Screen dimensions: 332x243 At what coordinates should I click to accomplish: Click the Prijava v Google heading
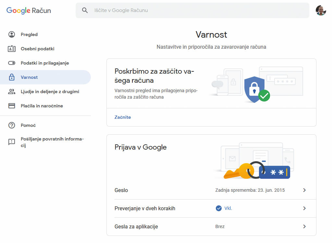pos(141,147)
